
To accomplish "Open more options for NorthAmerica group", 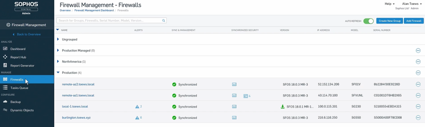I will [418, 62].
